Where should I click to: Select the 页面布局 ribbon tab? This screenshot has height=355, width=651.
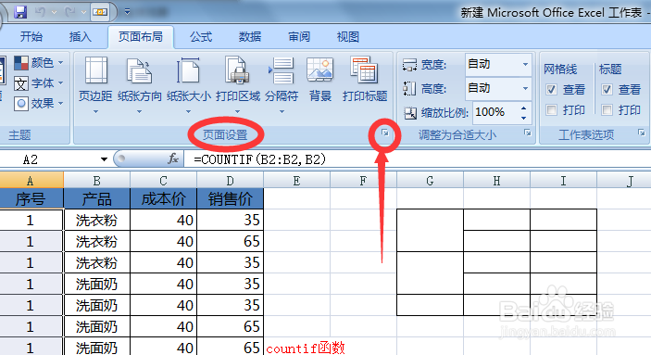pos(141,36)
